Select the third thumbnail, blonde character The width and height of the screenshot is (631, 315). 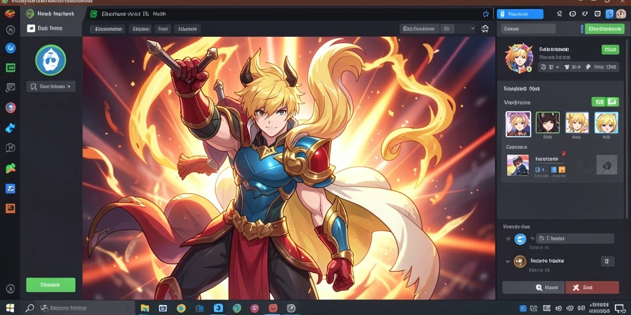point(577,122)
